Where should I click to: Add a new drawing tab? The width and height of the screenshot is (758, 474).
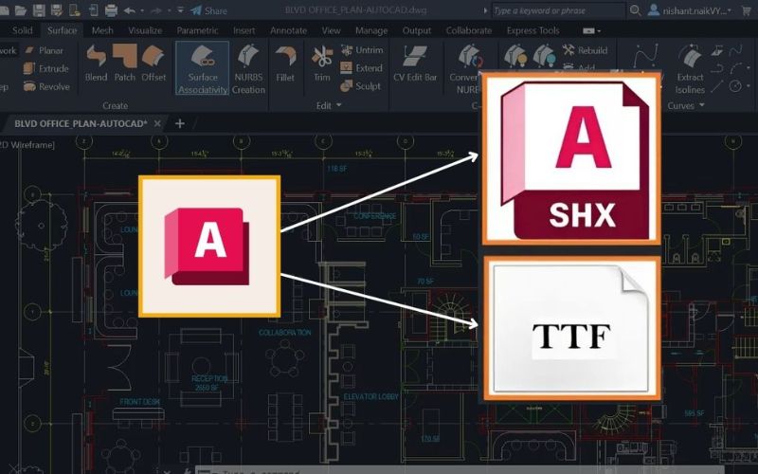[179, 124]
